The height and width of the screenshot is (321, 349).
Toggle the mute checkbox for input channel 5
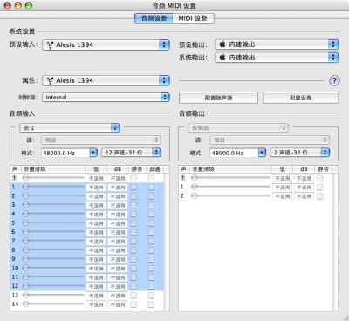coord(133,223)
